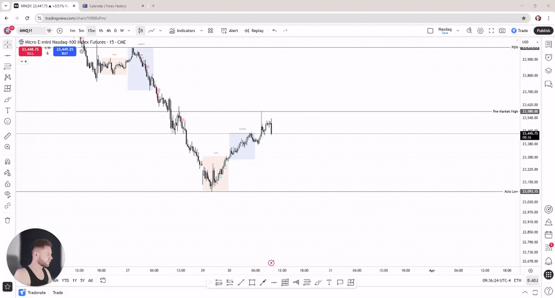Take a chart snapshot with camera icon
555x298 pixels.
coord(502,31)
